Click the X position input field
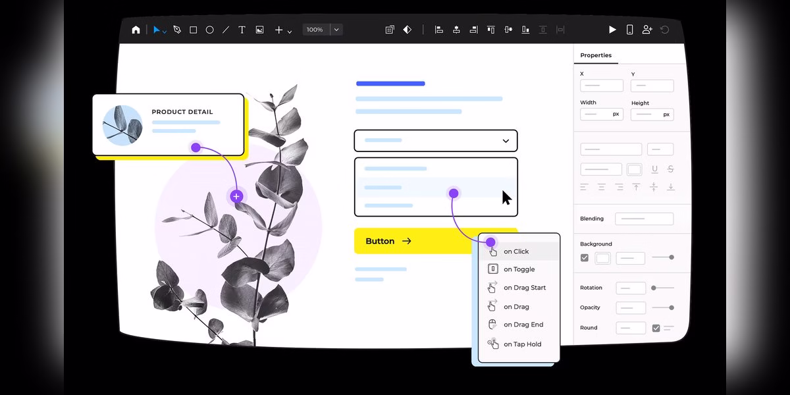This screenshot has width=790, height=395. (x=602, y=86)
